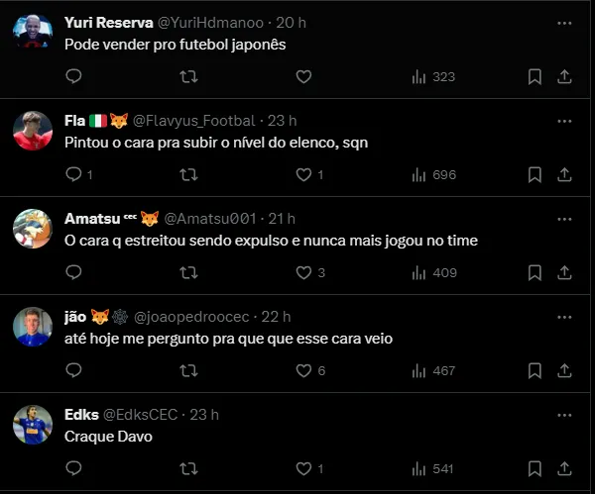Open more options on Amatsu's tweet
Image resolution: width=595 pixels, height=494 pixels.
click(x=564, y=218)
